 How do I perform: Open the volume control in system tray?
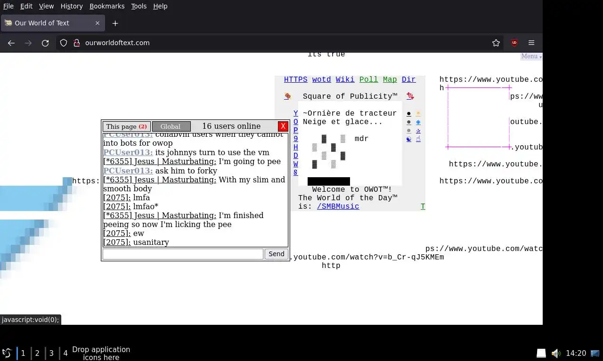point(556,353)
